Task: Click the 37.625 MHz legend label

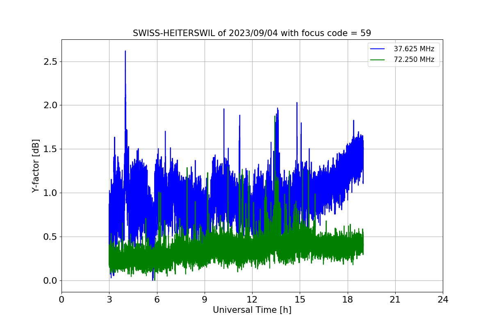Action: 414,49
